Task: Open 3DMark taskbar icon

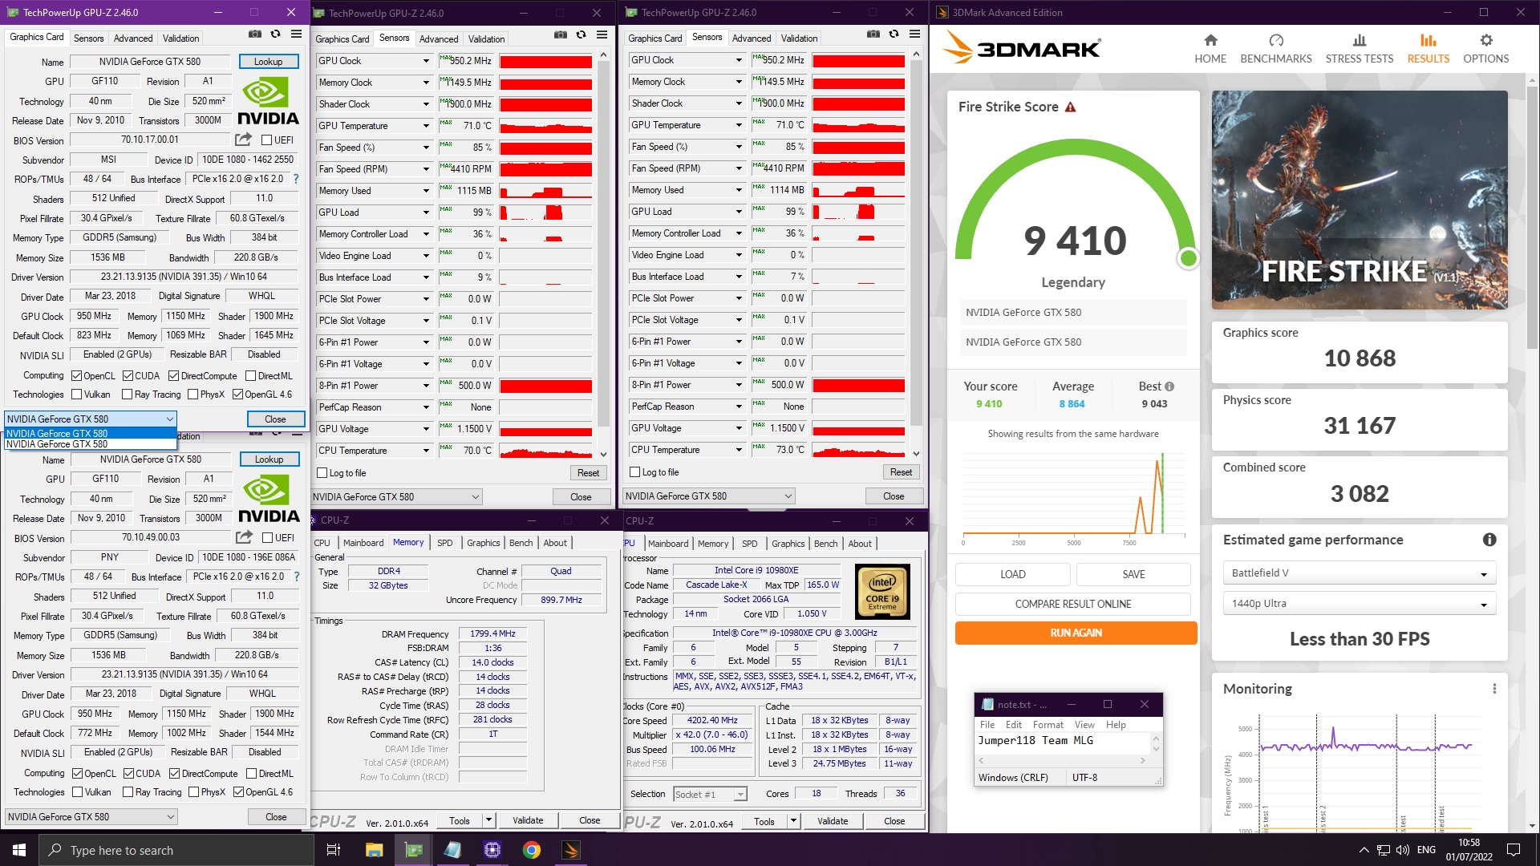Action: click(571, 850)
